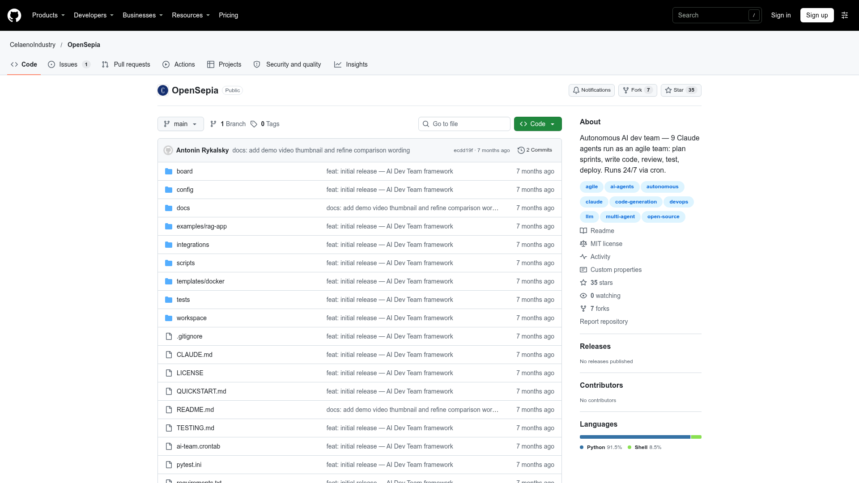
Task: Click the commit author avatar of Antonin Rykalsky
Action: [168, 150]
